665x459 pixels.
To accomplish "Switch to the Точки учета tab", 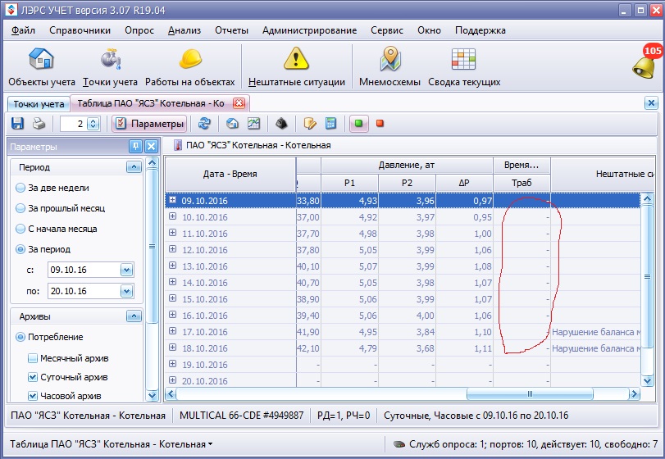I will click(39, 104).
